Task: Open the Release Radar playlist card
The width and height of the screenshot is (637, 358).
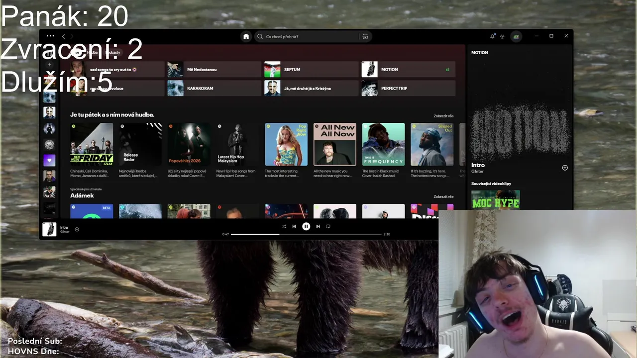Action: (140, 150)
